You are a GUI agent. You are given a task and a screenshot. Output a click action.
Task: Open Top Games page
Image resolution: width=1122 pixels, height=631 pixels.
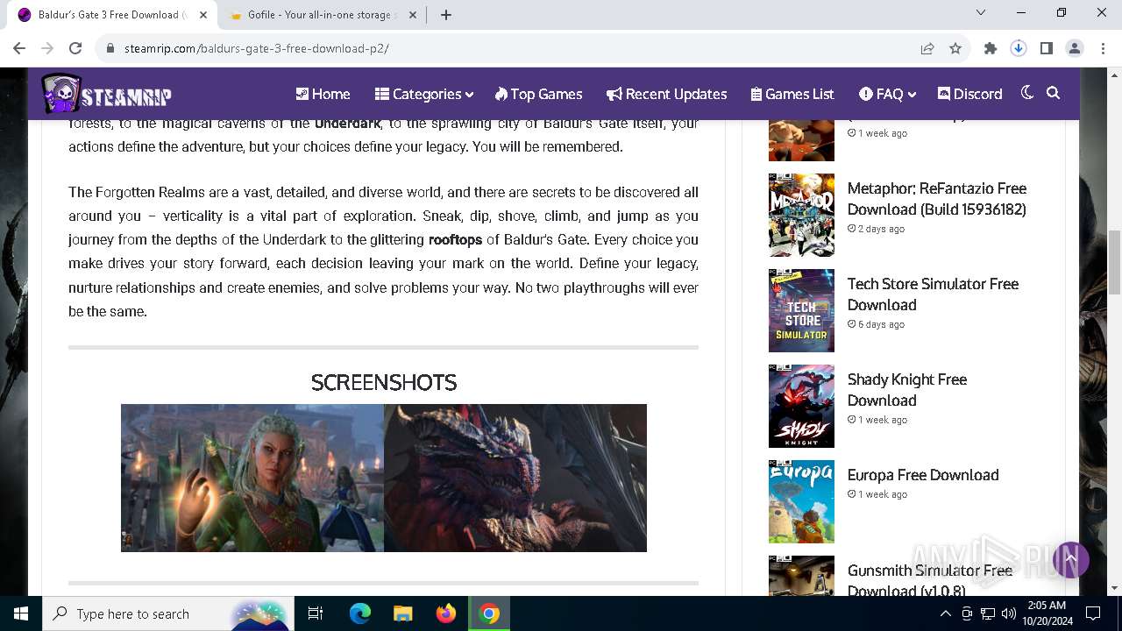click(x=538, y=94)
